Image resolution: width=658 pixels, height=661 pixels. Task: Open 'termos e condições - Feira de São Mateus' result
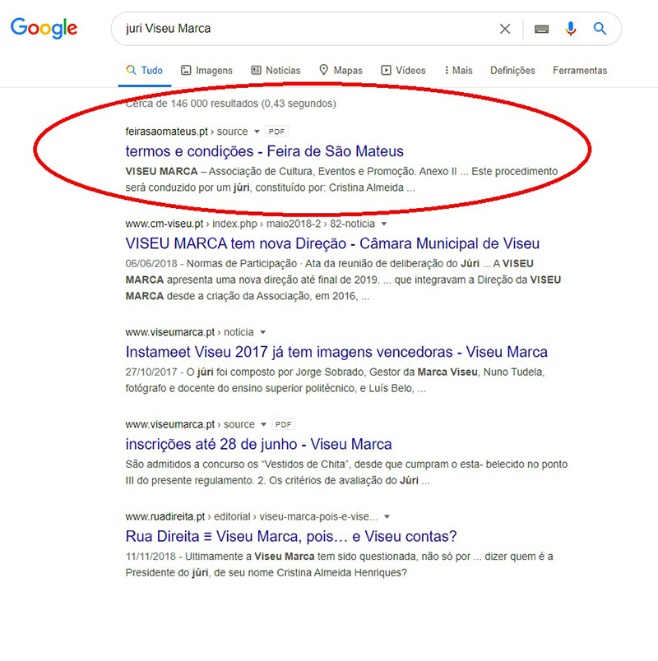point(265,151)
